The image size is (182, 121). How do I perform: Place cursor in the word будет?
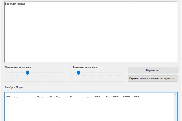click(x=13, y=4)
